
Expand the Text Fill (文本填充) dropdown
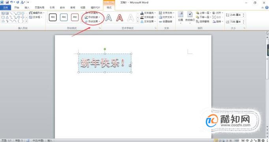(x=148, y=13)
